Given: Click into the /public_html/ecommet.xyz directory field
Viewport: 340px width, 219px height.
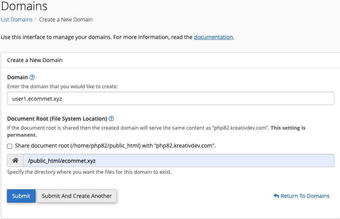Looking at the screenshot, I should (178, 160).
